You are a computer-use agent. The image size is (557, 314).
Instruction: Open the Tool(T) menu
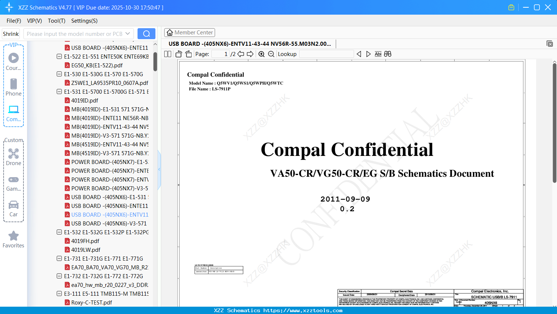(x=57, y=21)
